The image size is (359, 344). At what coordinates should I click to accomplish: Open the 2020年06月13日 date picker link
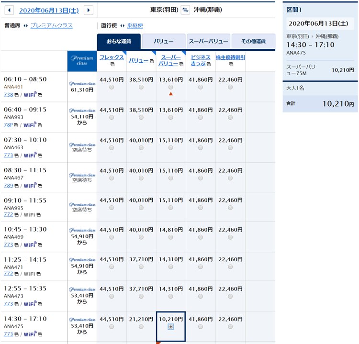[x=50, y=10]
